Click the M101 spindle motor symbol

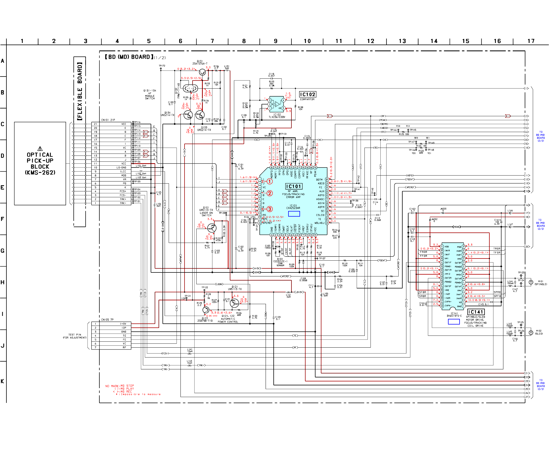(531, 282)
